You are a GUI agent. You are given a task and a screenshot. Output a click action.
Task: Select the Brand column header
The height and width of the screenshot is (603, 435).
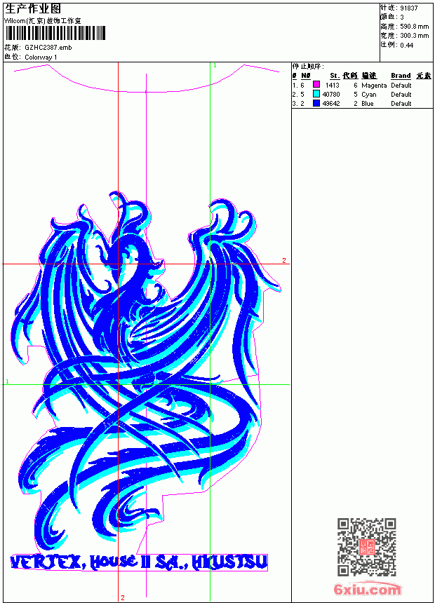(401, 76)
